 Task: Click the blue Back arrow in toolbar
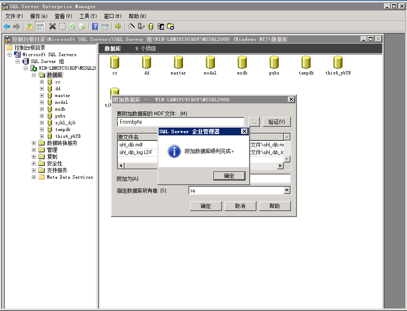pyautogui.click(x=7, y=27)
